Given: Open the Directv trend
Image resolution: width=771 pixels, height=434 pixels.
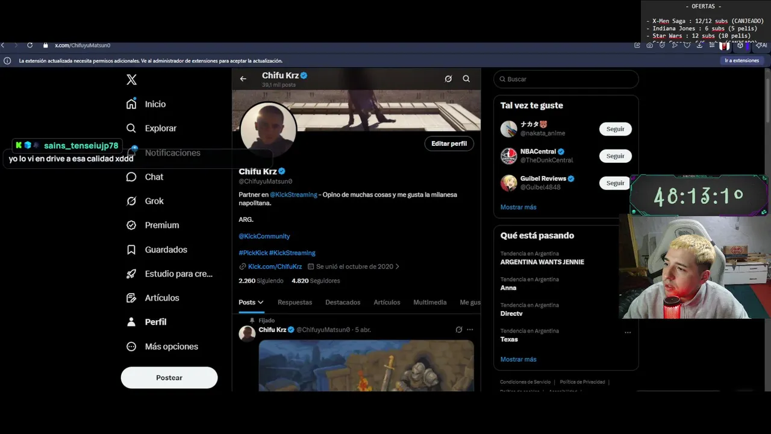Looking at the screenshot, I should tap(511, 313).
